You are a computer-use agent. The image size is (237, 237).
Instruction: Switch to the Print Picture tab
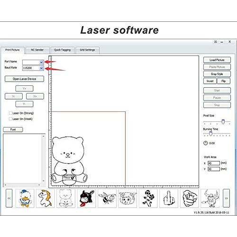pos(12,50)
